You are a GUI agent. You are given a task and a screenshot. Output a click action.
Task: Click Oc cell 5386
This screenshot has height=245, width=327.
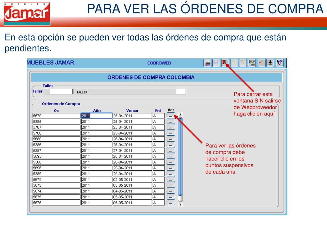[56, 145]
